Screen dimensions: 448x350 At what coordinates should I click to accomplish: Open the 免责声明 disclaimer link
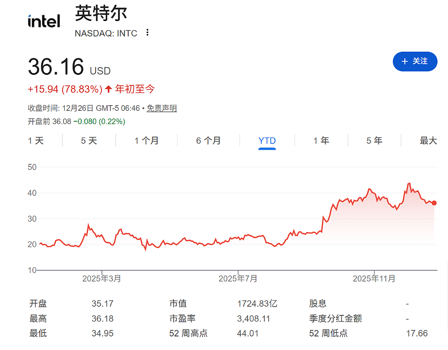point(162,108)
